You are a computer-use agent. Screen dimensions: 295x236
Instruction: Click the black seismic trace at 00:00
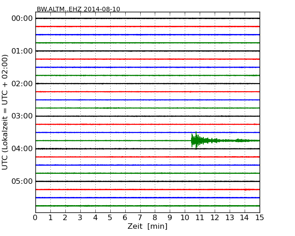point(147,19)
